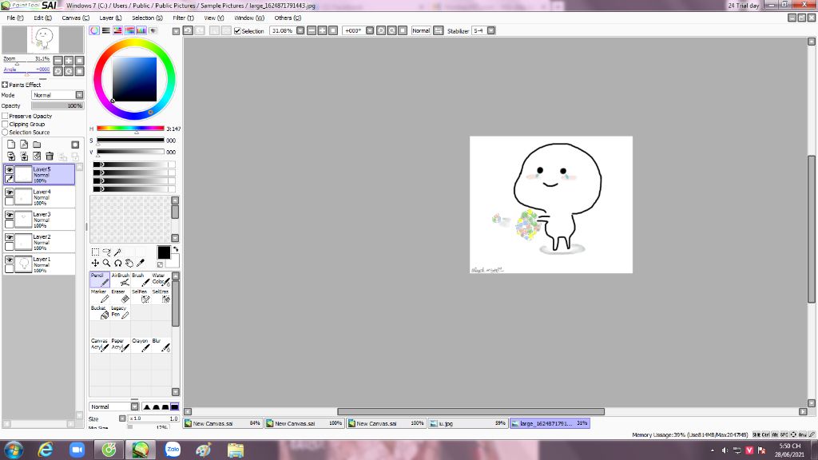Open the zoom percentage dropdown showing 31.08%
Viewport: 818px width, 460px height.
point(300,31)
